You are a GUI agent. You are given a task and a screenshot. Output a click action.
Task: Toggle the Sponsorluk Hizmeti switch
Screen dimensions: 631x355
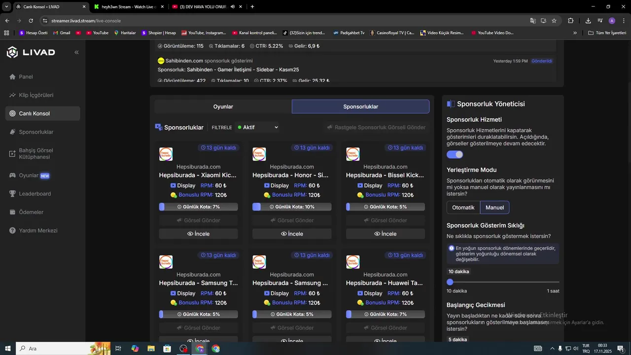pos(455,155)
